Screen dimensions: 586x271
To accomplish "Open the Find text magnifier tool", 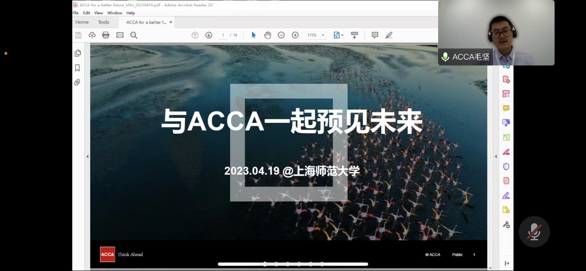I will [134, 35].
